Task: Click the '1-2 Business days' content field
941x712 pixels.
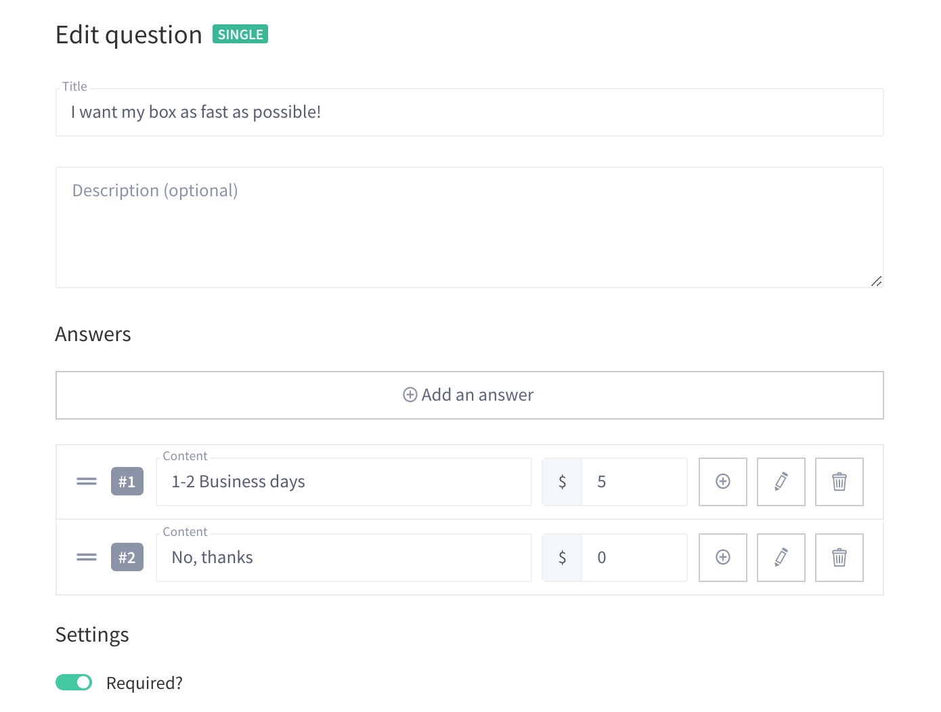Action: tap(344, 482)
